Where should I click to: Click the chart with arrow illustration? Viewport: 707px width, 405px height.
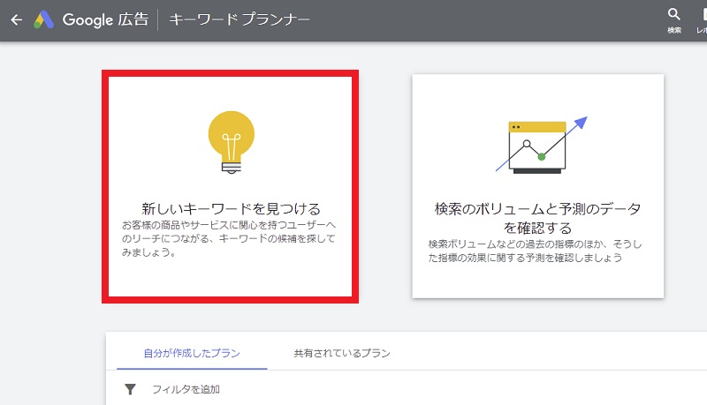(541, 146)
